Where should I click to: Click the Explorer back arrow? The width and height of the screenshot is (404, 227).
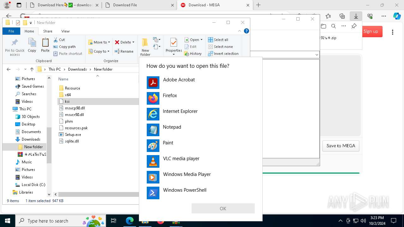[x=9, y=69]
